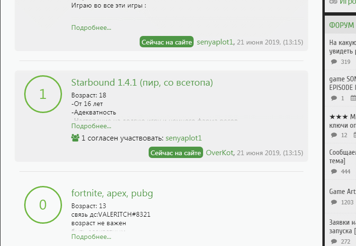Click the vote circle showing 0
Viewport: 356px width, 246px height.
(x=43, y=205)
